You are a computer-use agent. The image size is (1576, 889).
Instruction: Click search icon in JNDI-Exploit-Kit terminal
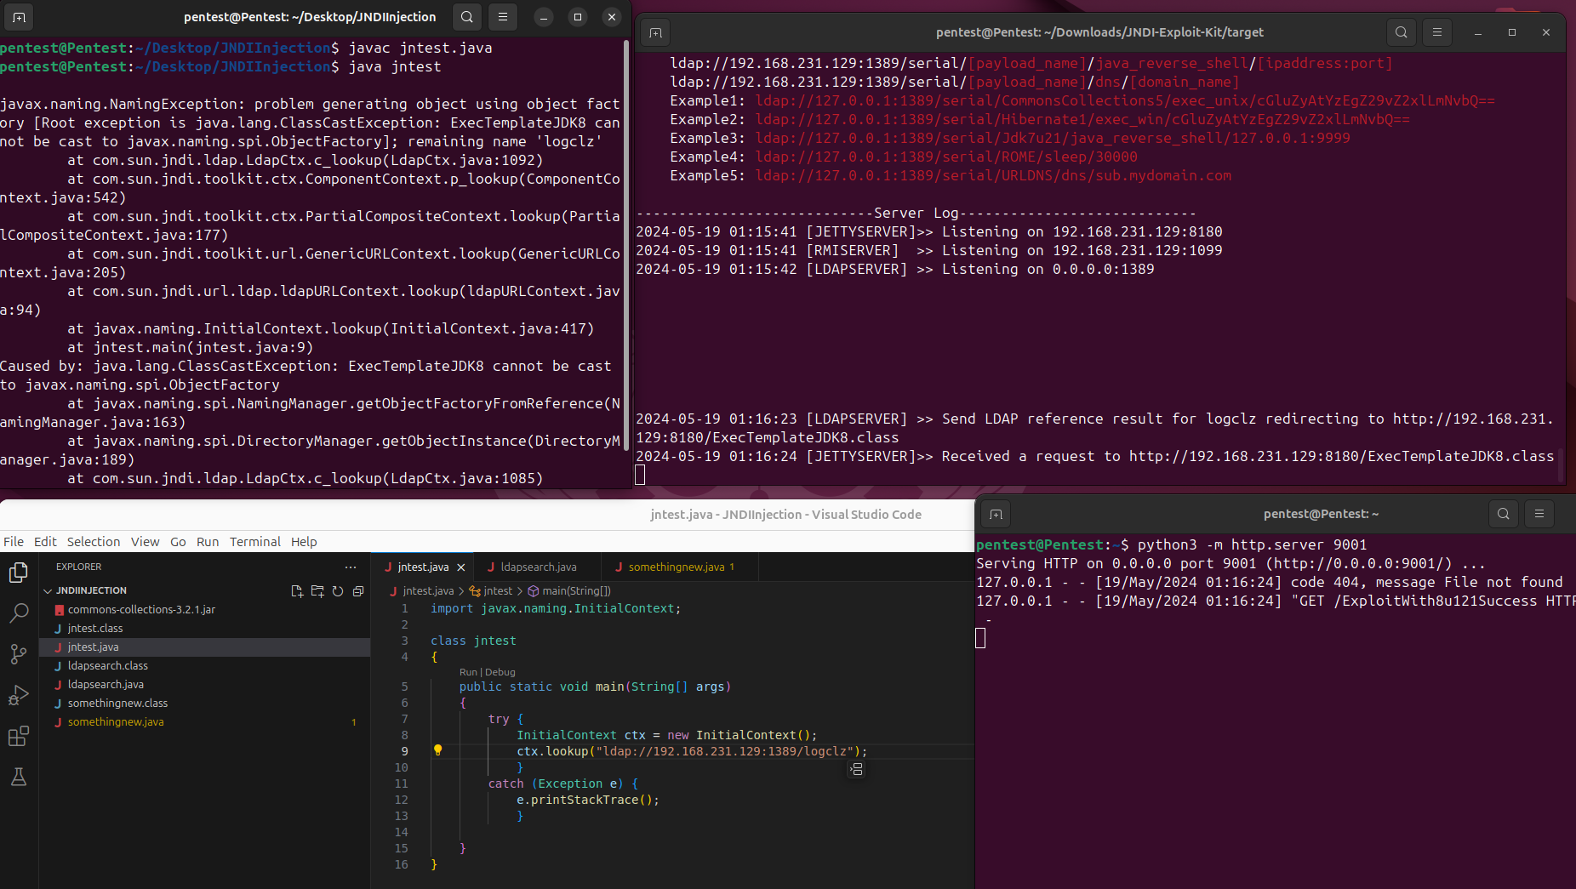[1402, 32]
